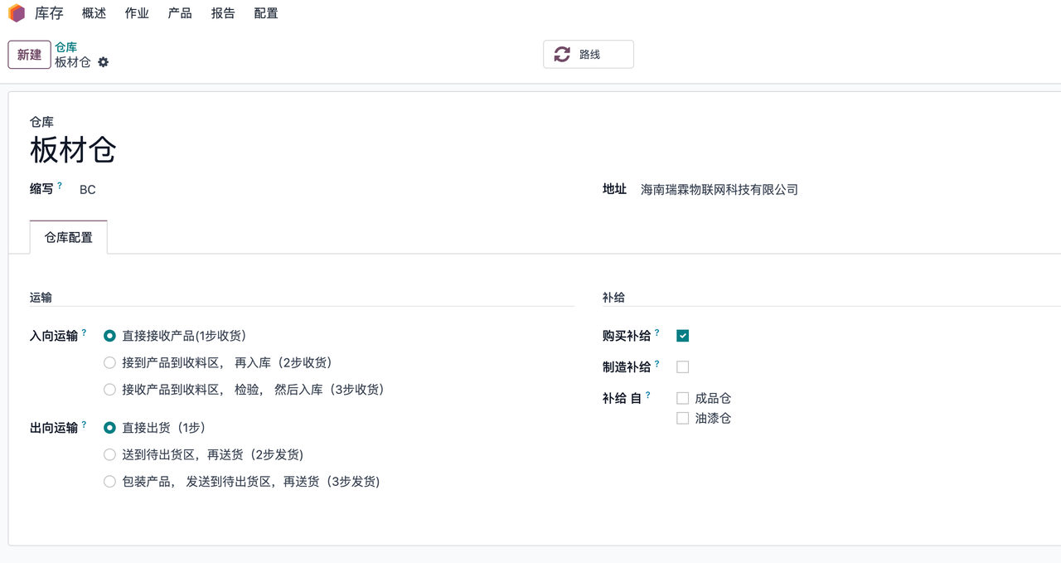Click the small 仓库 label above the title

[41, 122]
